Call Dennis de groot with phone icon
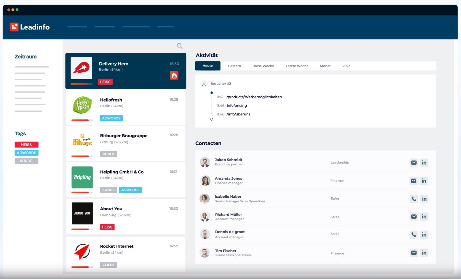Screen dimensions: 461x279 pyautogui.click(x=414, y=235)
